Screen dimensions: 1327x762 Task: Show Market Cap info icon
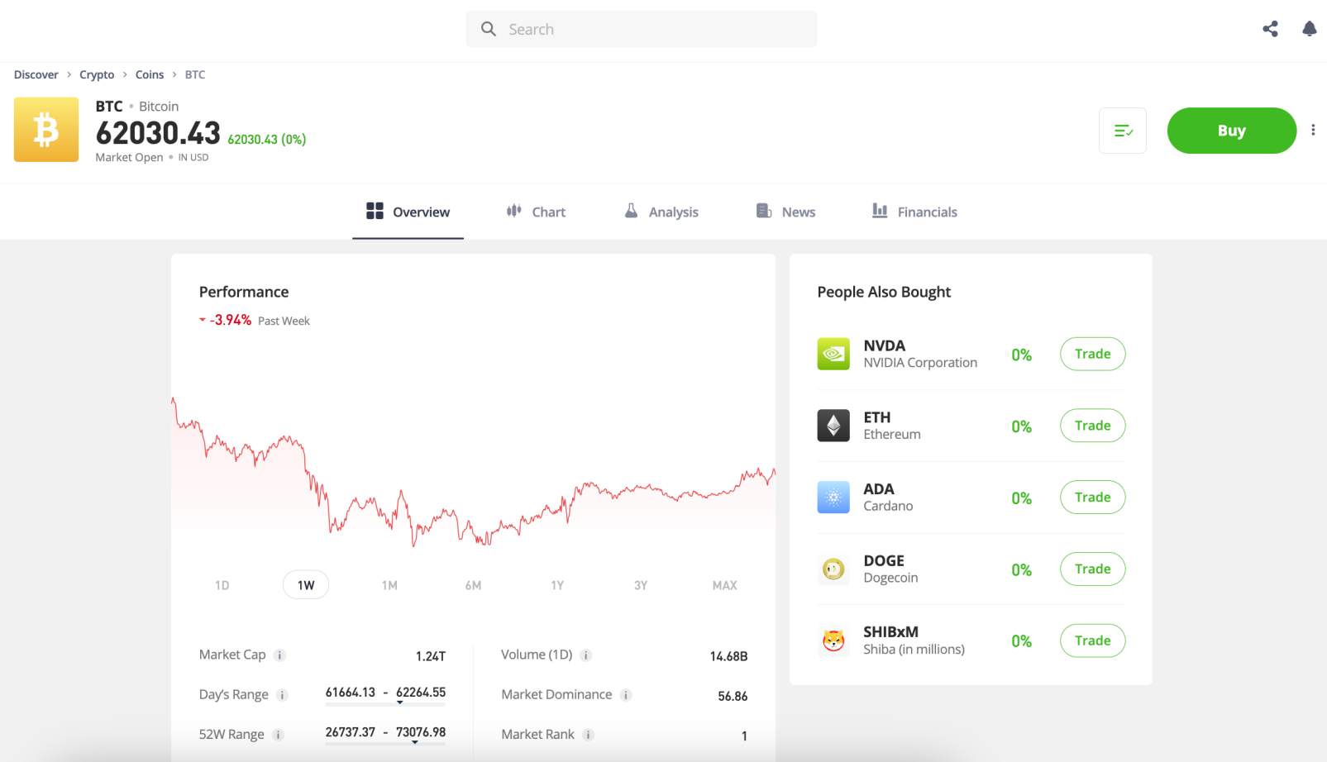point(280,655)
